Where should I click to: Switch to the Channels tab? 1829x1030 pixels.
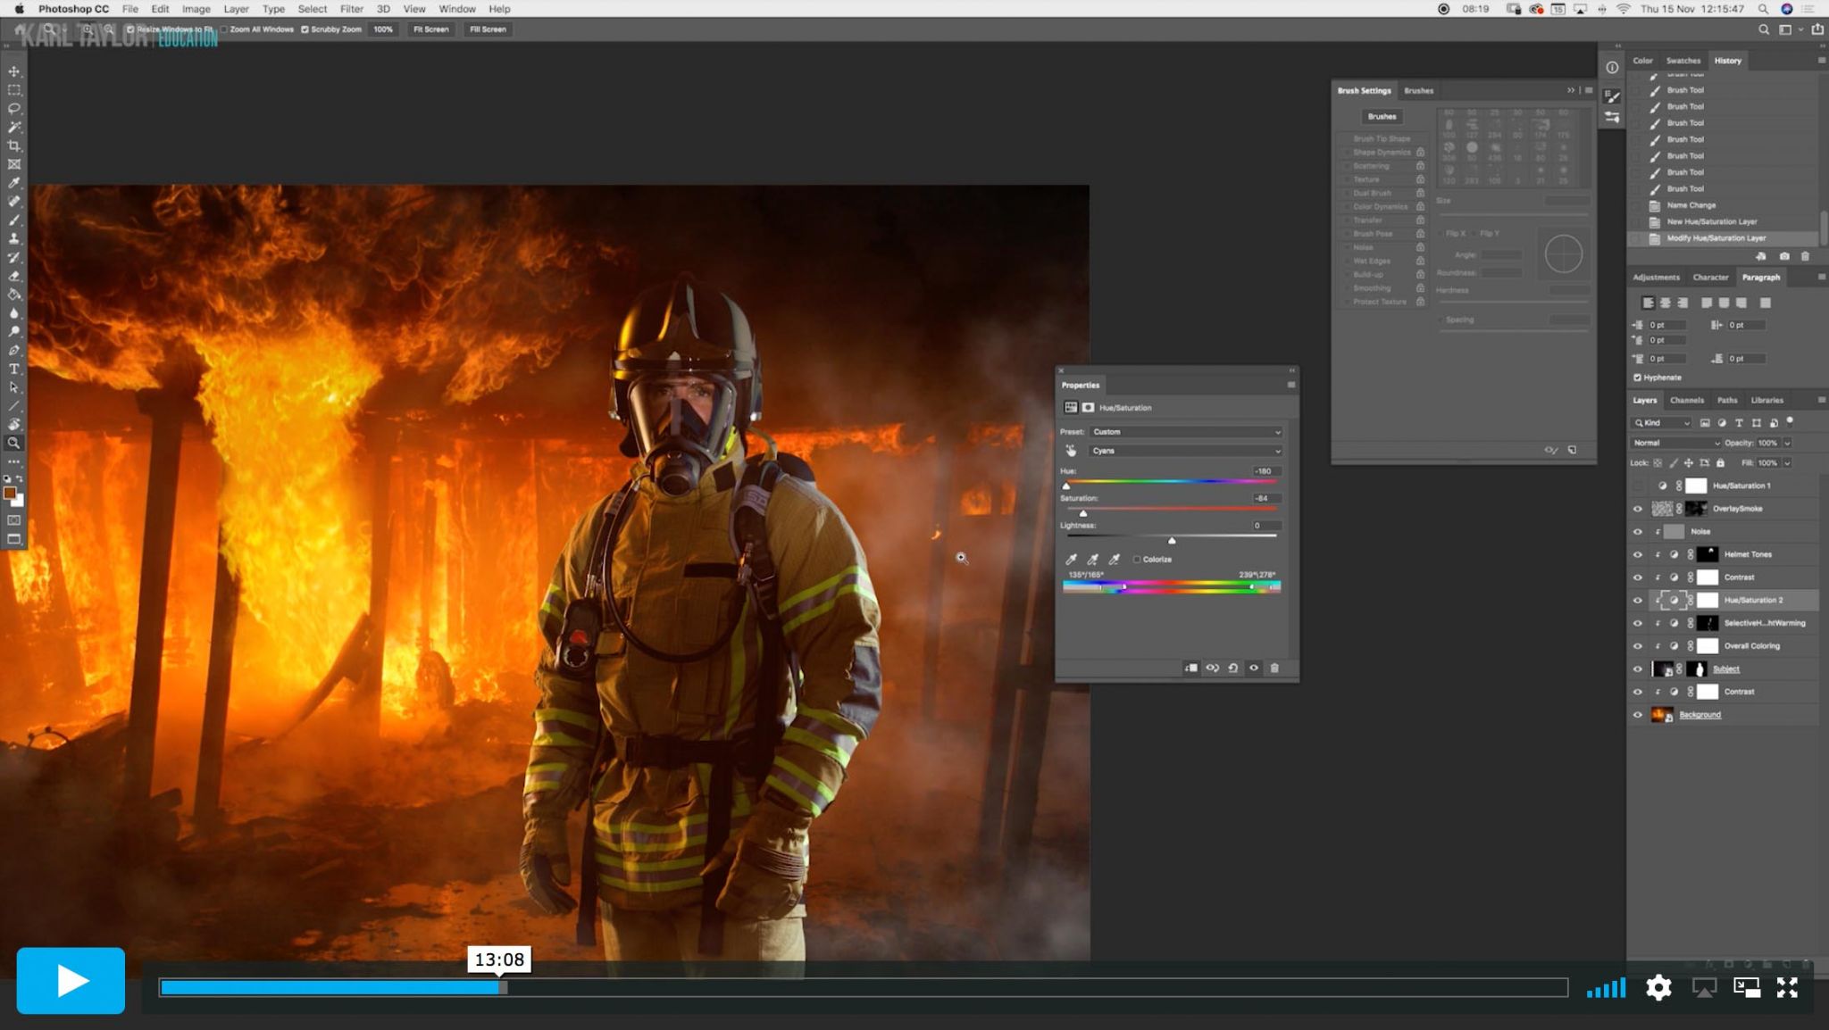[x=1687, y=400]
